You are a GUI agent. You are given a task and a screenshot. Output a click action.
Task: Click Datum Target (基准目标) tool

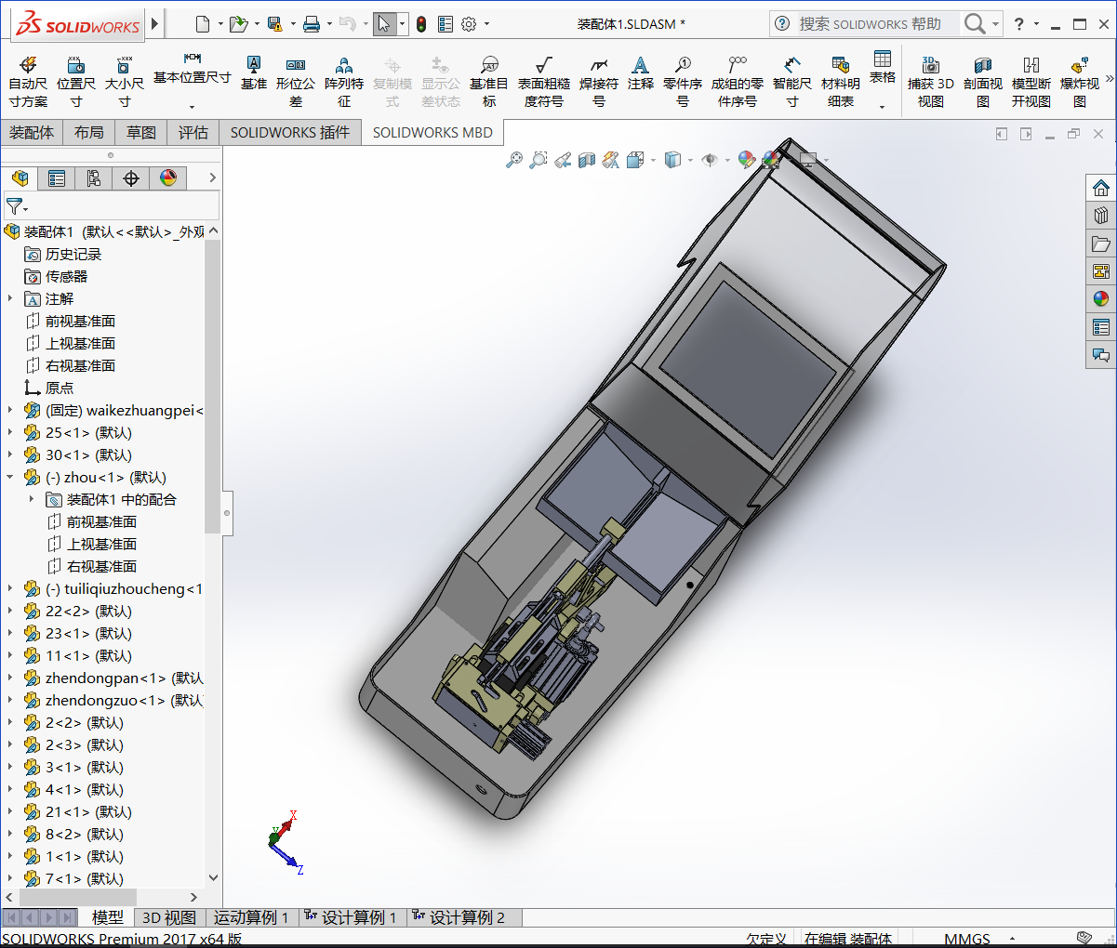(489, 82)
